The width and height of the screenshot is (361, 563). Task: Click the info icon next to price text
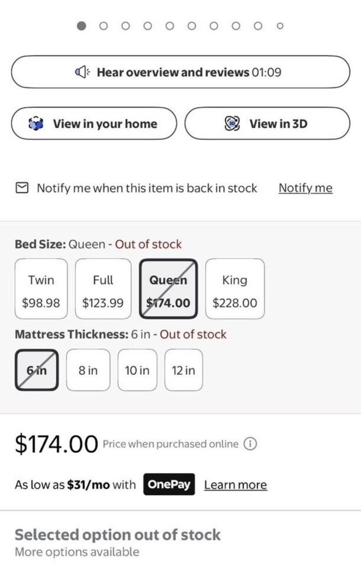250,444
